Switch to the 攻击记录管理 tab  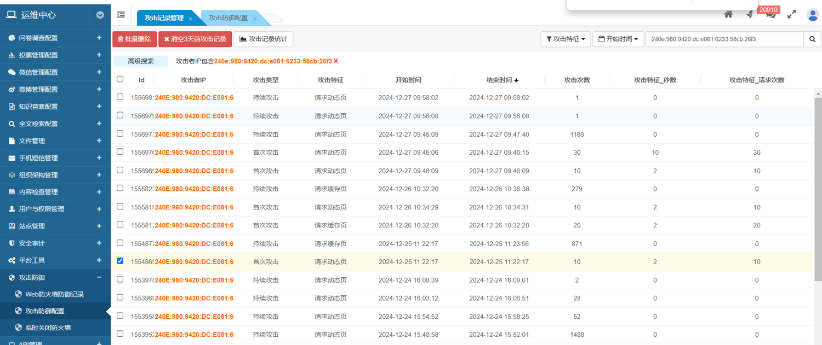click(x=164, y=18)
